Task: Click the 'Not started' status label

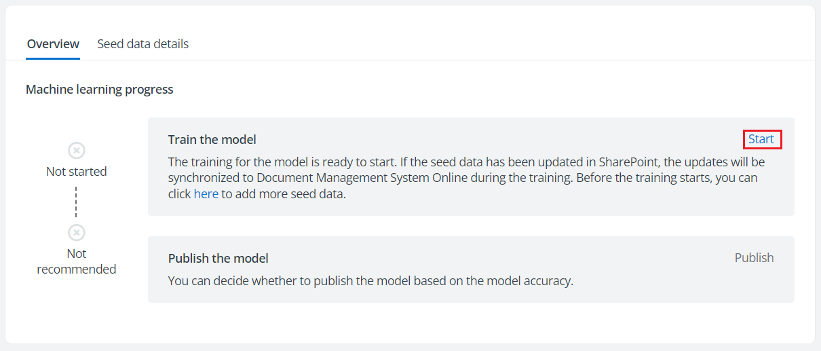Action: click(x=77, y=172)
